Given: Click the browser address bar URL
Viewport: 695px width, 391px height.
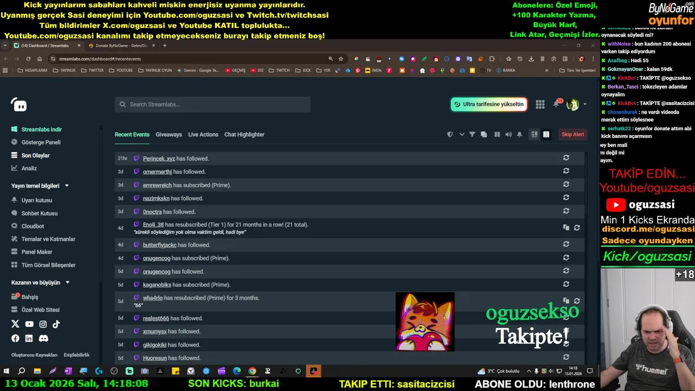Looking at the screenshot, I should click(100, 59).
